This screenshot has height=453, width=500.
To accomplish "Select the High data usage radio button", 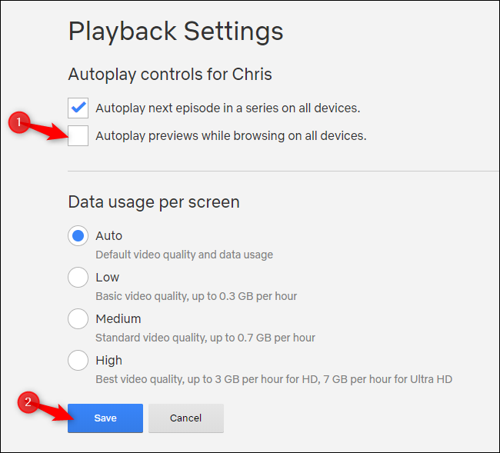I will pos(78,360).
